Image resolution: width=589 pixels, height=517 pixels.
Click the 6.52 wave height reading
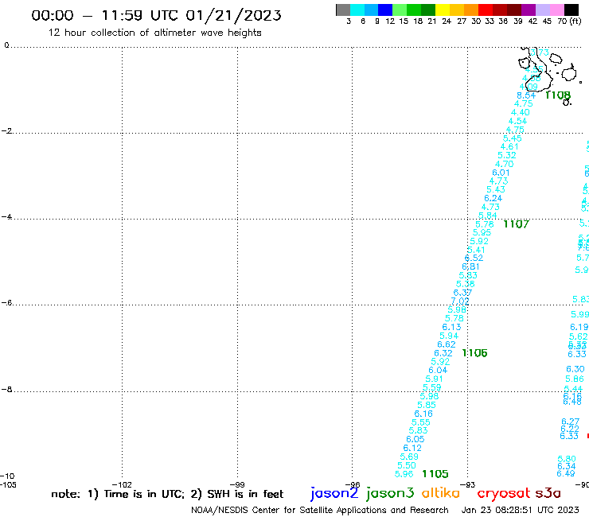[x=474, y=258]
